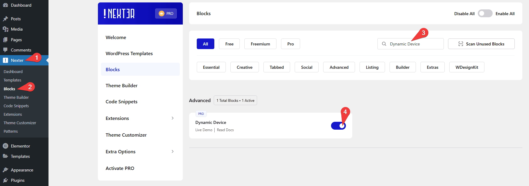The height and width of the screenshot is (186, 529).
Task: Turn off the Dynamic Device block toggle
Action: [x=338, y=126]
